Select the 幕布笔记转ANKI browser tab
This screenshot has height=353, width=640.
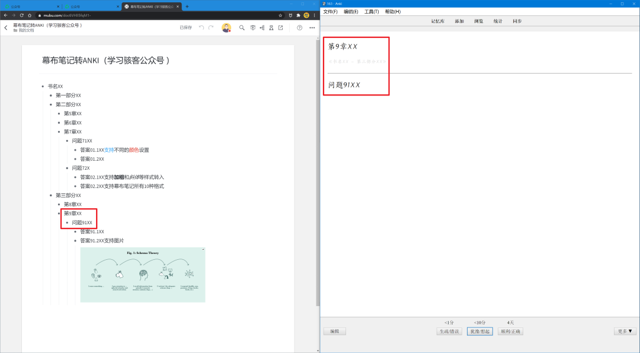(x=152, y=7)
